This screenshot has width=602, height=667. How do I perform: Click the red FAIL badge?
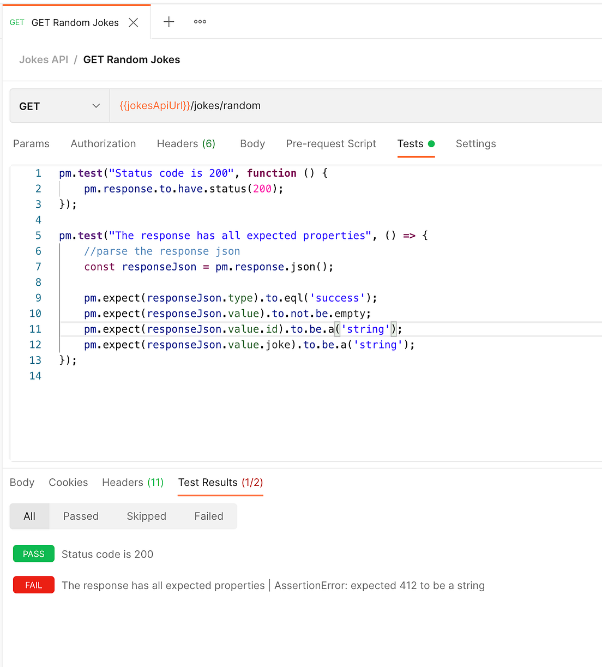pos(33,585)
